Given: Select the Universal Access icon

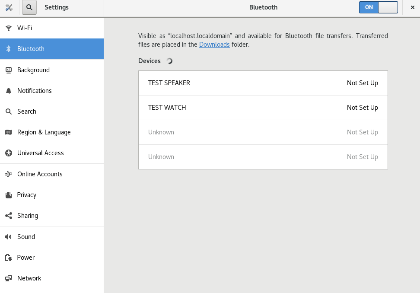Looking at the screenshot, I should [x=9, y=153].
